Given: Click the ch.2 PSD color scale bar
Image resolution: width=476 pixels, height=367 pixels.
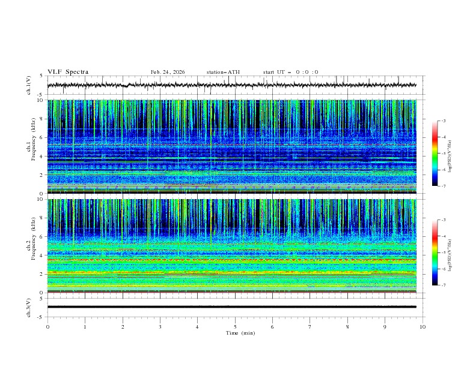Looking at the screenshot, I should tap(435, 252).
